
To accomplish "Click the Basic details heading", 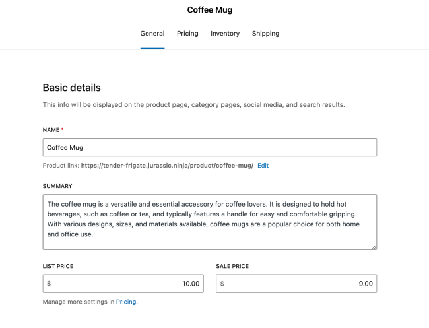I will click(x=72, y=88).
